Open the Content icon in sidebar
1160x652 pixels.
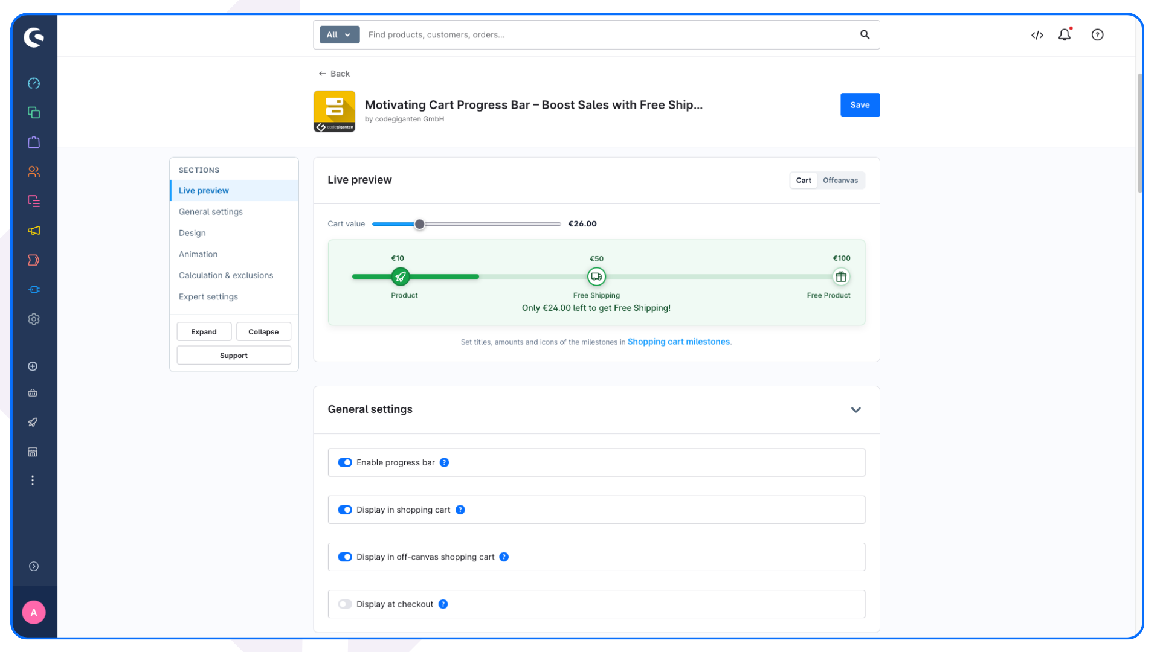click(x=34, y=201)
